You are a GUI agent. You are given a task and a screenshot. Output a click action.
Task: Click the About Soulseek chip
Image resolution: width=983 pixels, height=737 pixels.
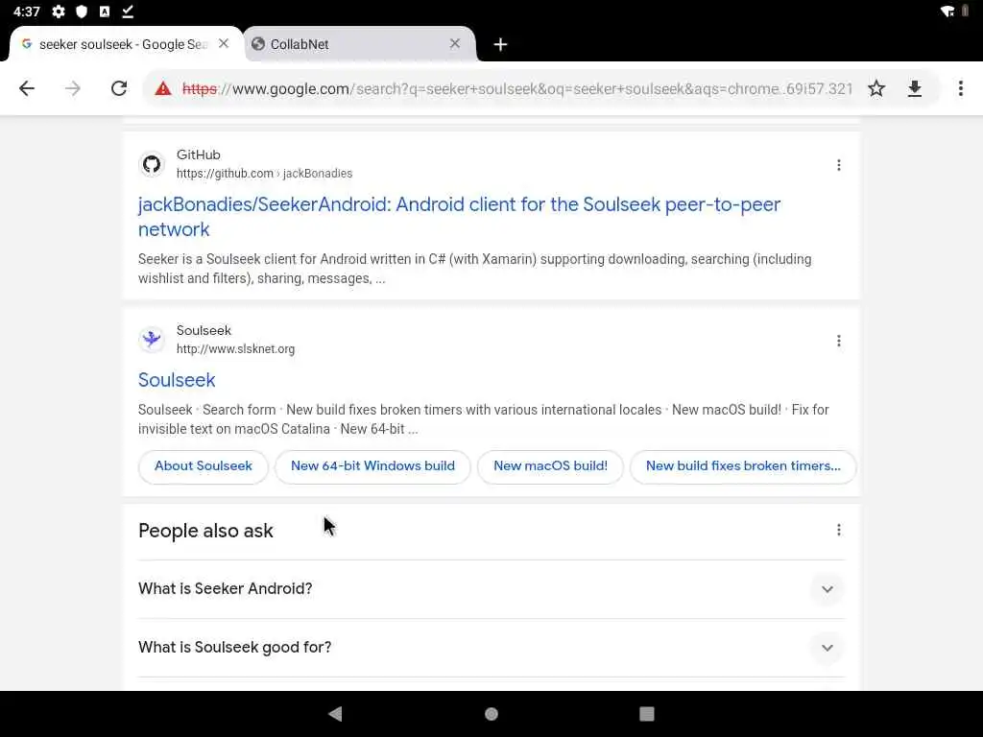click(204, 466)
